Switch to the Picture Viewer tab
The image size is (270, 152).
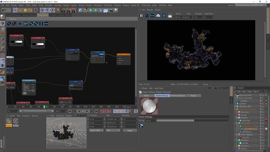tap(64, 15)
